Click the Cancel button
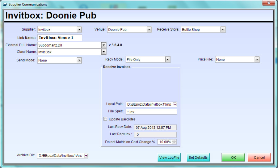Viewport: 278px width, 168px height. 259,157
